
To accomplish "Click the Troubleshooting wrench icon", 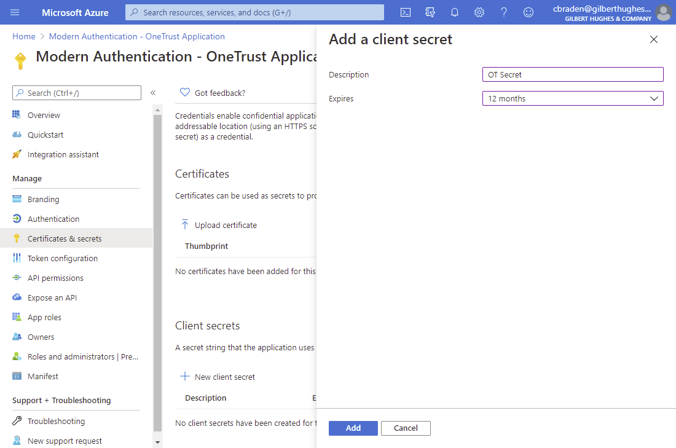I will coord(17,421).
